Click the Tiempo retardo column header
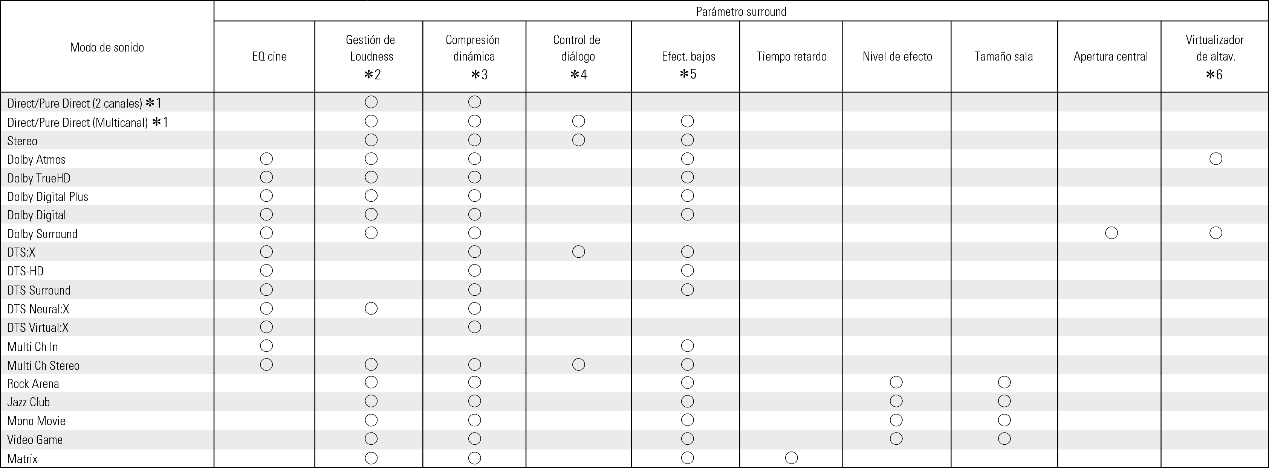 pos(791,56)
